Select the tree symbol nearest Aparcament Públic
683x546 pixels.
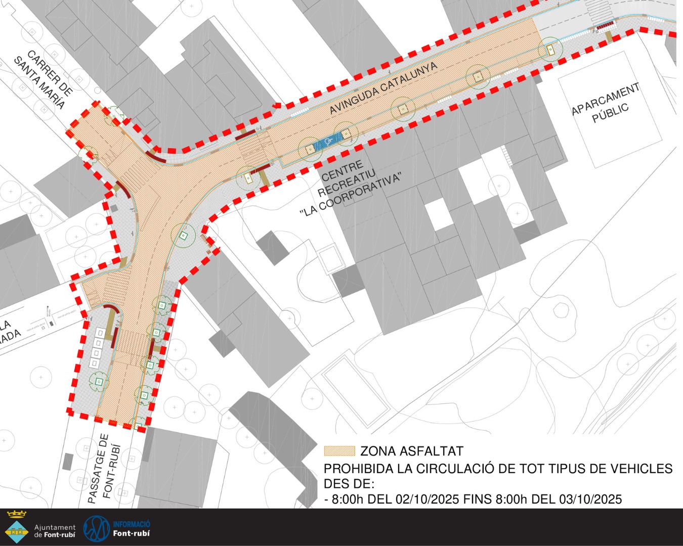click(x=550, y=50)
